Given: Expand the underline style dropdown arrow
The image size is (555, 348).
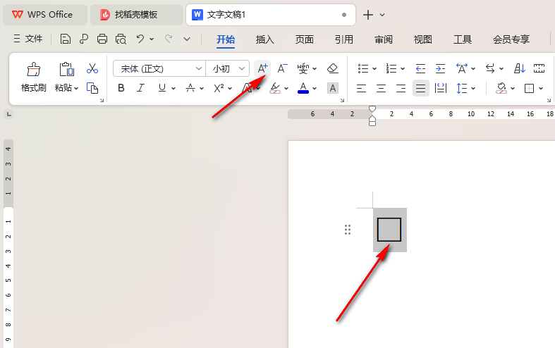Looking at the screenshot, I should pos(173,88).
